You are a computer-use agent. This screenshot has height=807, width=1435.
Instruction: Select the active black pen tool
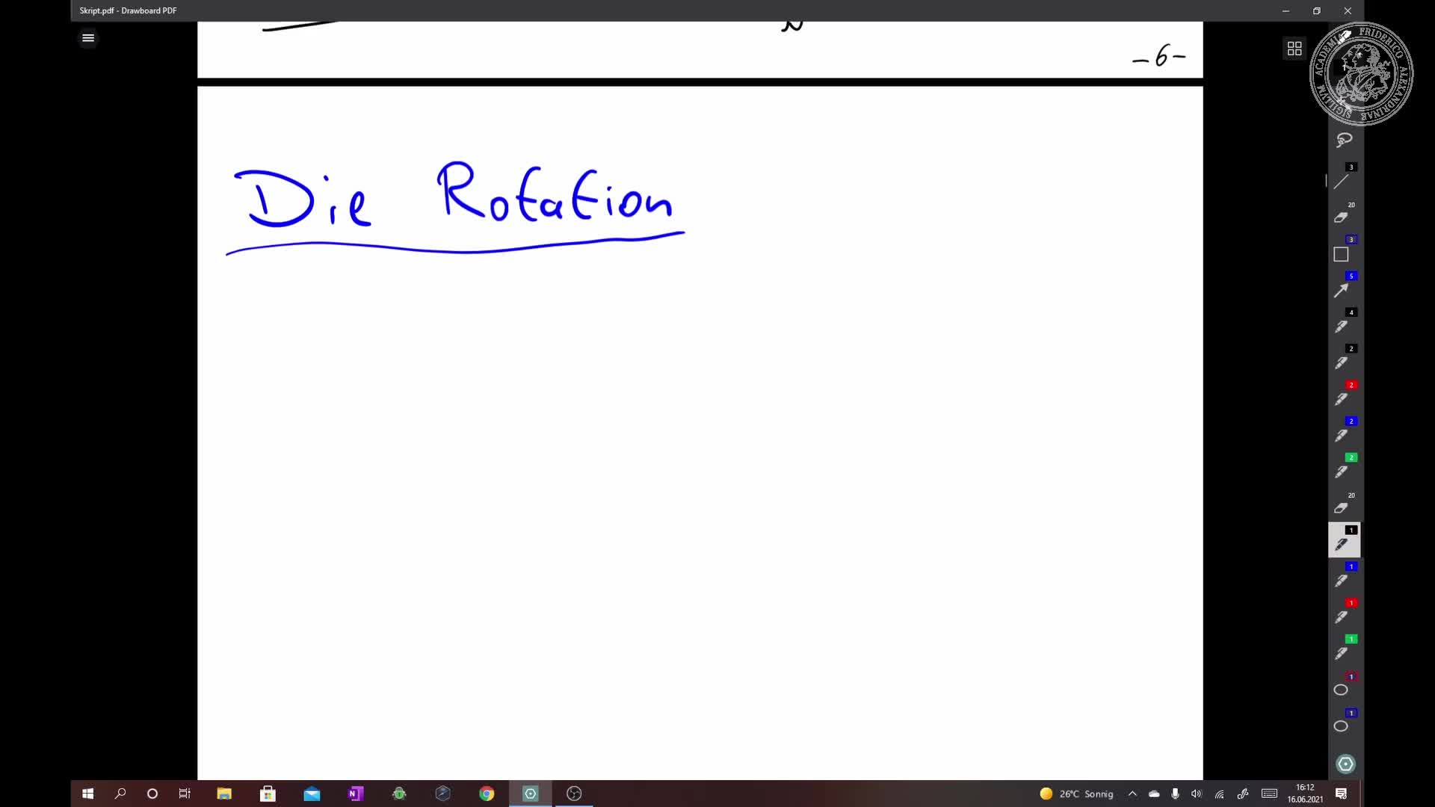tap(1343, 544)
